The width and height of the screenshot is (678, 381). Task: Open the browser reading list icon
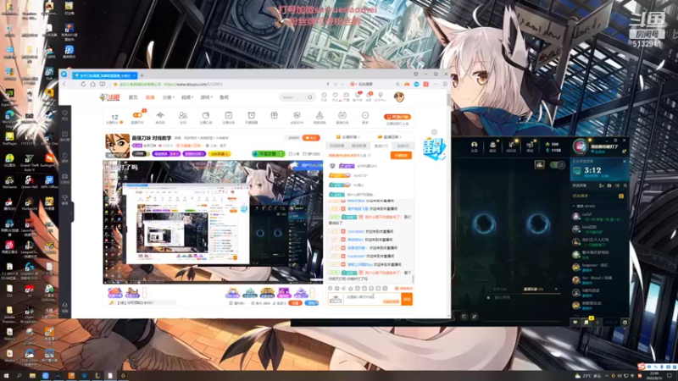(x=103, y=84)
